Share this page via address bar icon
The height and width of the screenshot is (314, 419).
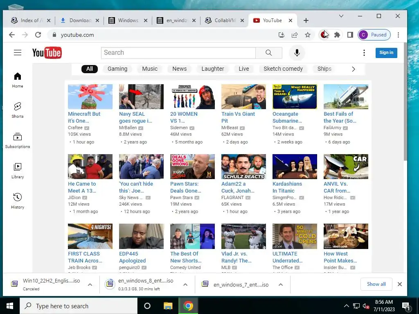[295, 35]
